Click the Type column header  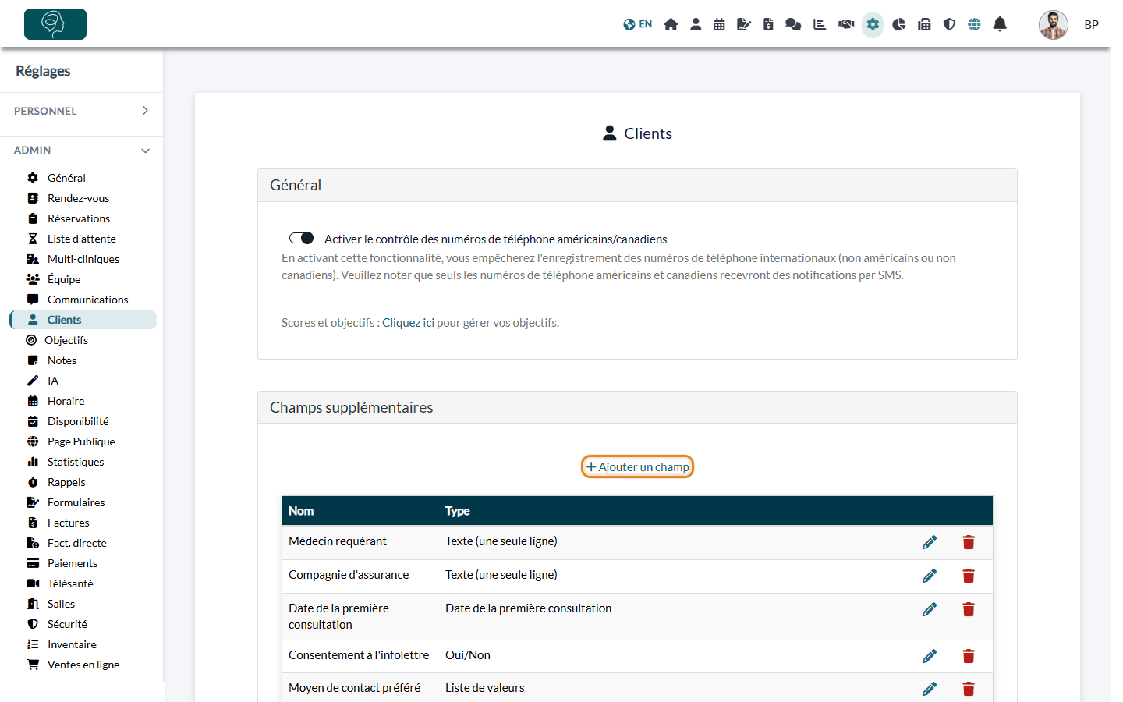[457, 511]
